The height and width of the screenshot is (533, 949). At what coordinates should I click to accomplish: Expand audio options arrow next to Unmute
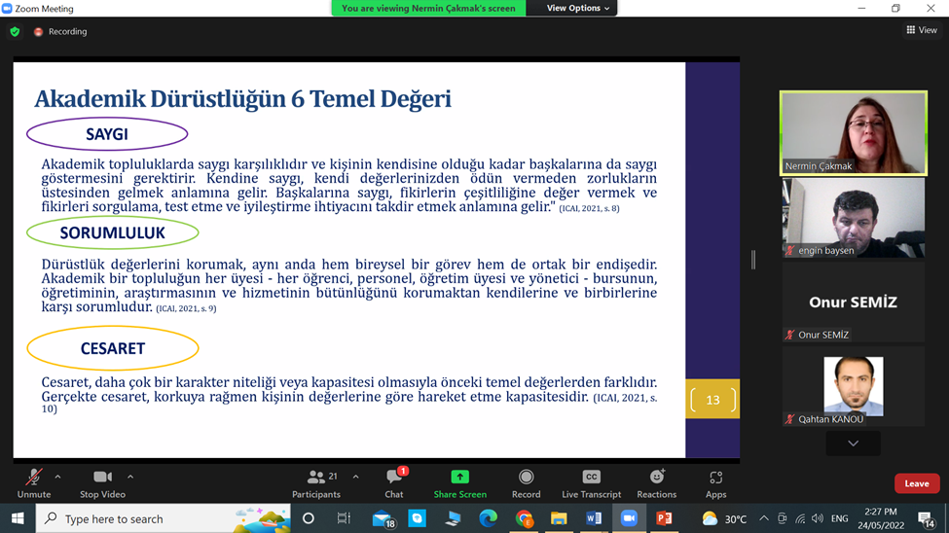click(x=57, y=477)
